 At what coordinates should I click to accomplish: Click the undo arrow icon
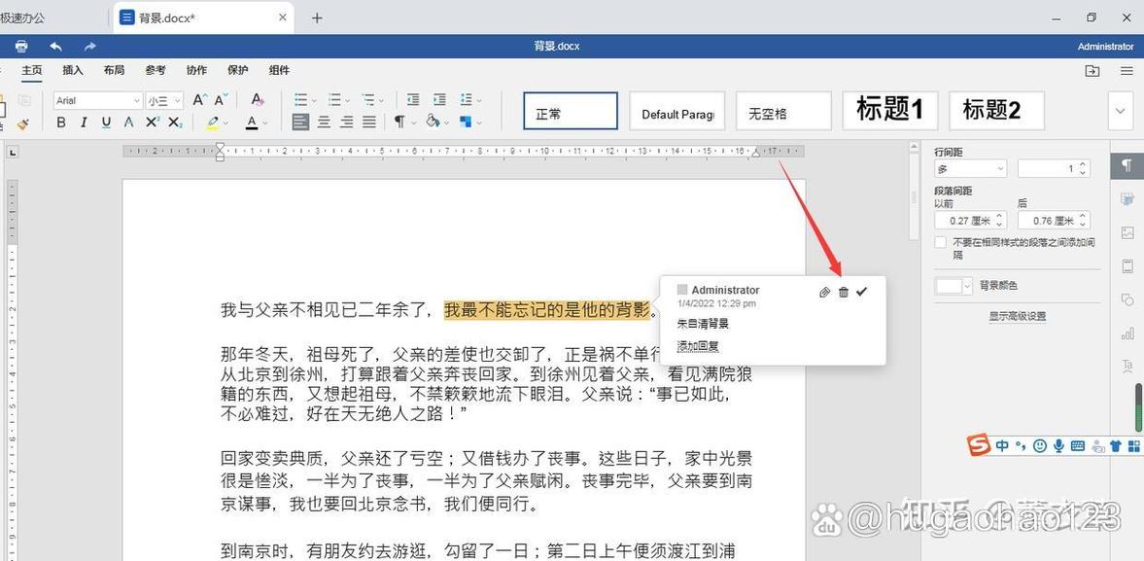pos(55,46)
